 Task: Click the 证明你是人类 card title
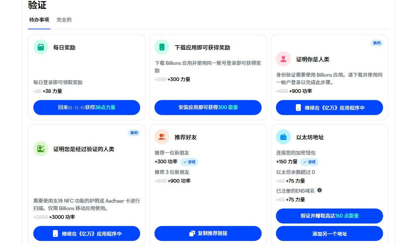pyautogui.click(x=313, y=59)
